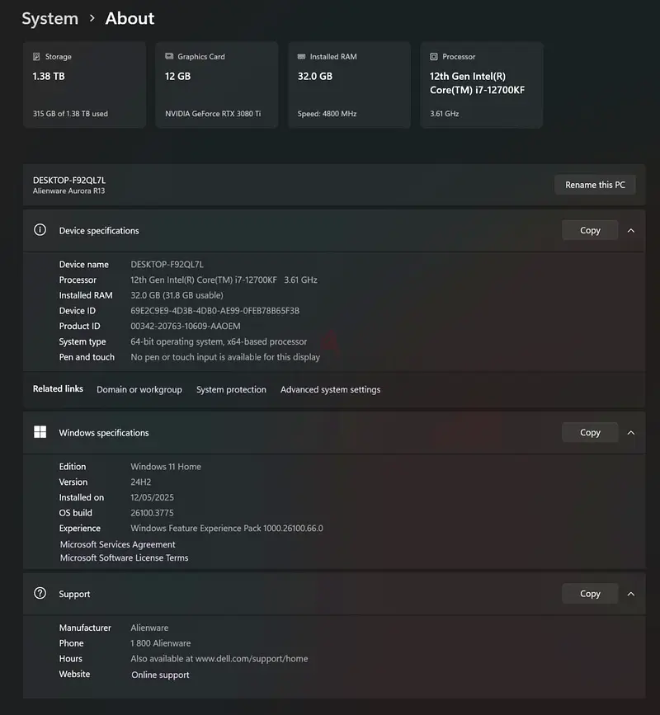Click the 'Windows Feature Experience Pack 1000.26100.66.0' text

(x=227, y=529)
